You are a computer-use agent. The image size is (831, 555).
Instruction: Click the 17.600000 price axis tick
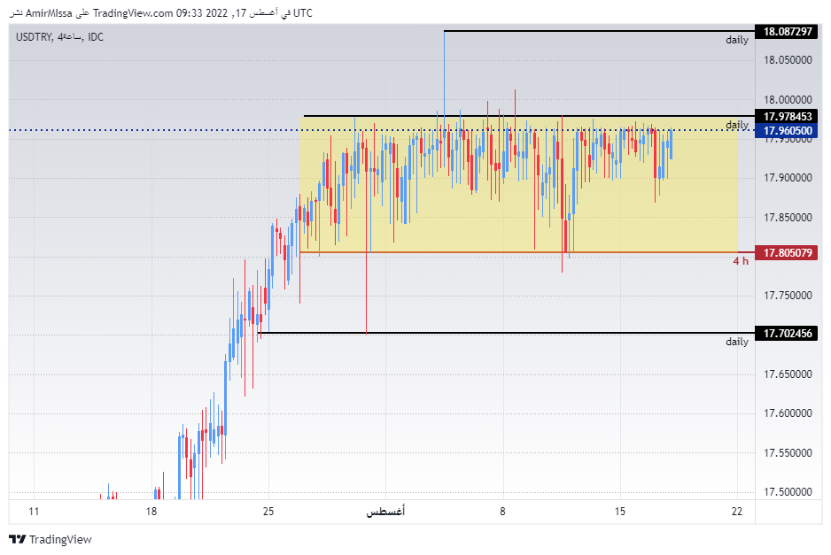coord(788,413)
